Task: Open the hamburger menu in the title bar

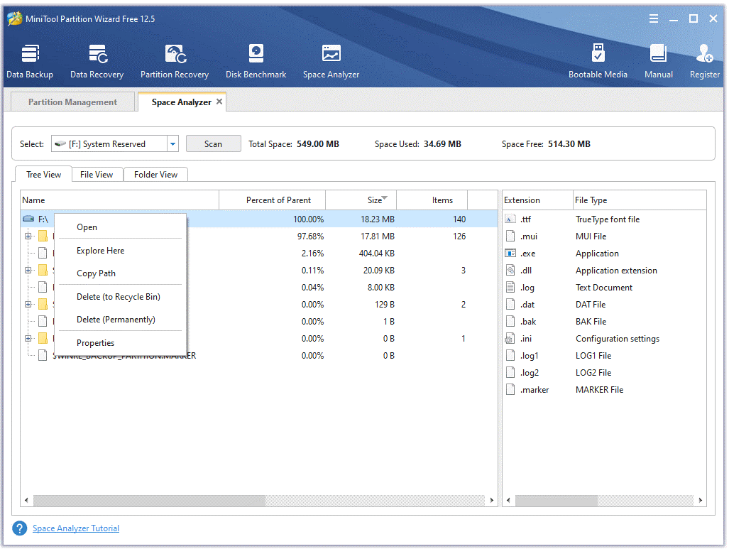Action: [x=653, y=18]
